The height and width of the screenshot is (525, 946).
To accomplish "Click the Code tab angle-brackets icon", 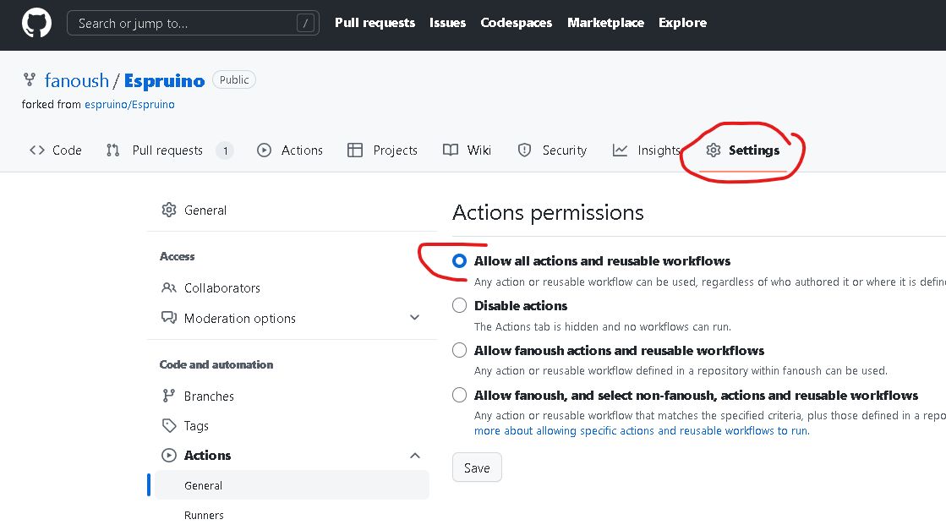I will (x=37, y=150).
